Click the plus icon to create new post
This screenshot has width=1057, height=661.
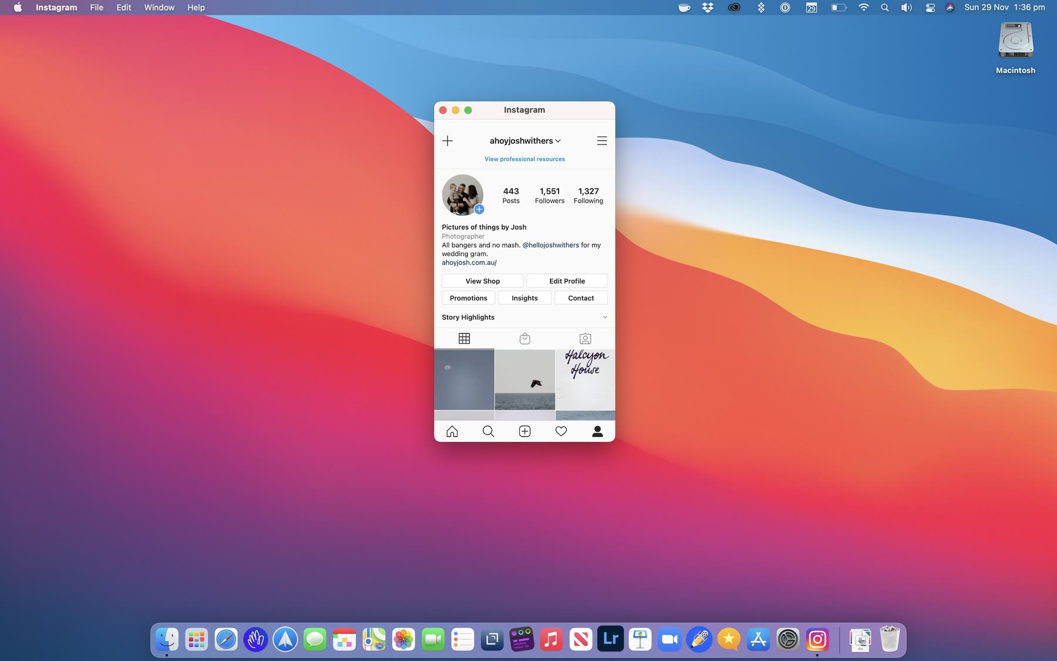(447, 141)
